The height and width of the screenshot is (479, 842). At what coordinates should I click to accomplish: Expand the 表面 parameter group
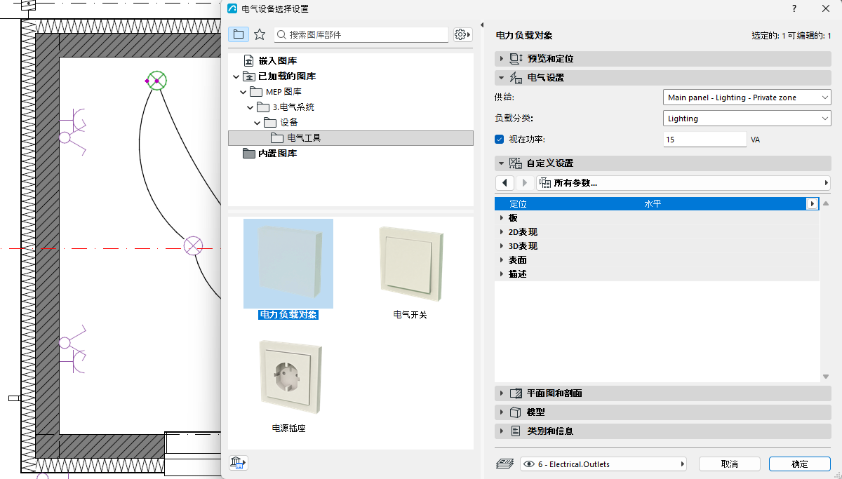coord(502,260)
